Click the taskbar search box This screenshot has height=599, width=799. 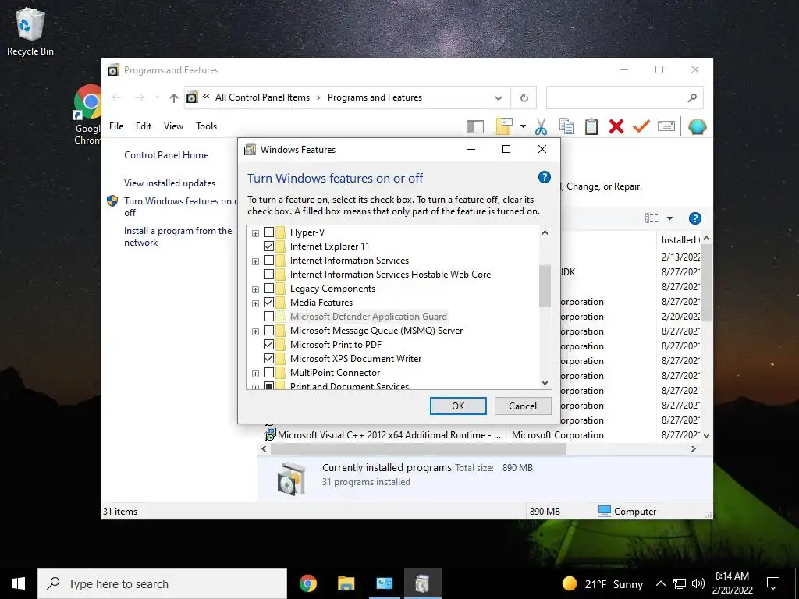click(162, 583)
